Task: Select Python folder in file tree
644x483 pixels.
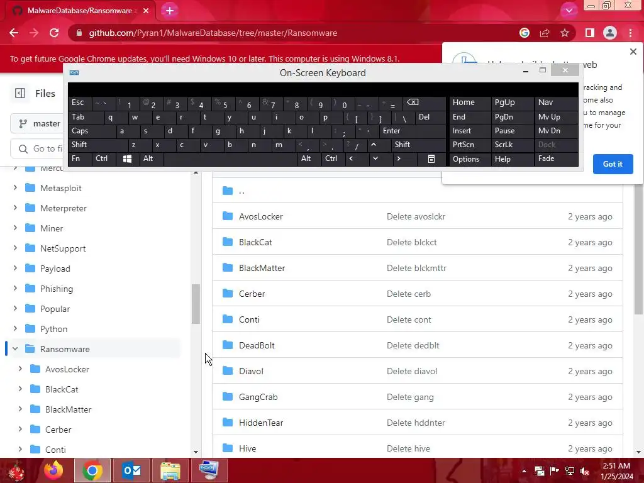Action: [54, 329]
